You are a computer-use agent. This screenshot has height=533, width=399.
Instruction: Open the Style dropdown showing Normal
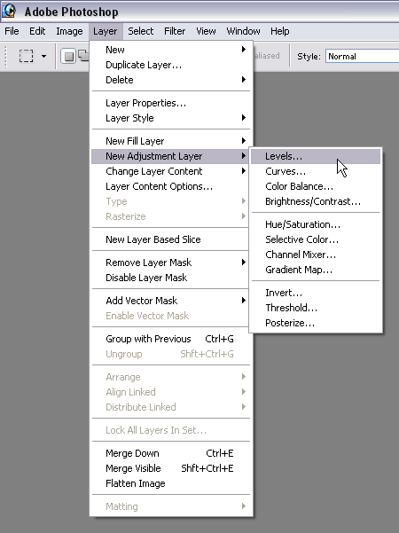click(x=363, y=56)
